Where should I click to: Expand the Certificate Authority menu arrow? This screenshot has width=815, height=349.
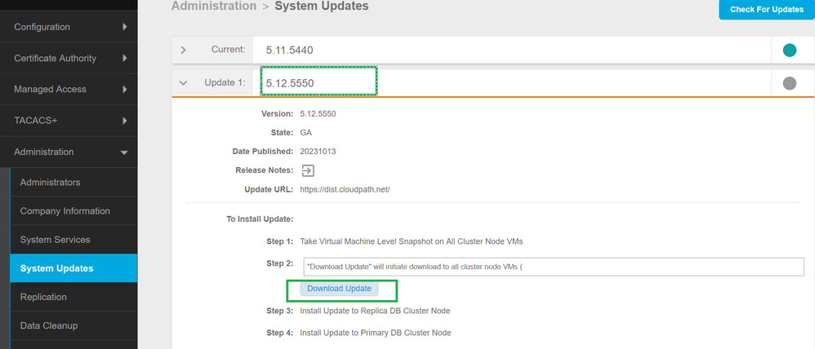[x=124, y=58]
